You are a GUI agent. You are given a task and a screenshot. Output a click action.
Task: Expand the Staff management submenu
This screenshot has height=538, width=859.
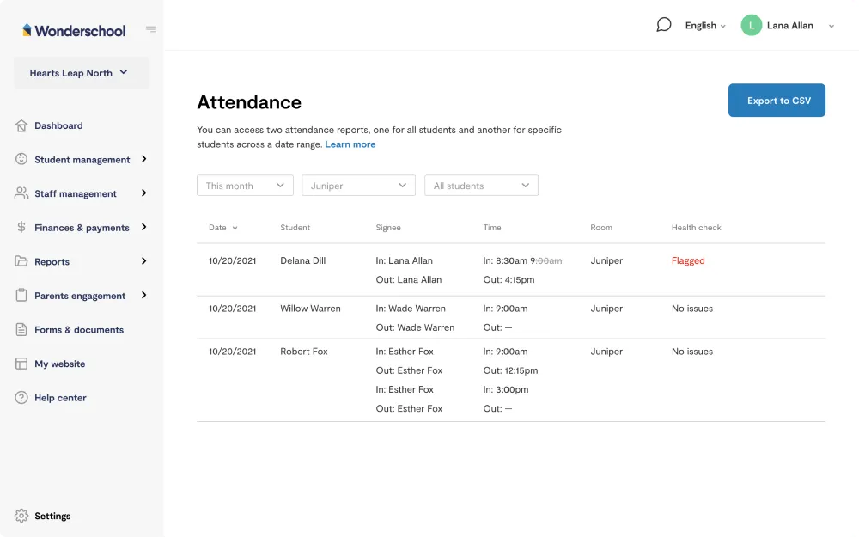point(143,193)
